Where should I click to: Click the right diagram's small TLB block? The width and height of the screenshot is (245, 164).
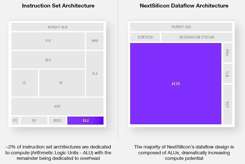[228, 74]
